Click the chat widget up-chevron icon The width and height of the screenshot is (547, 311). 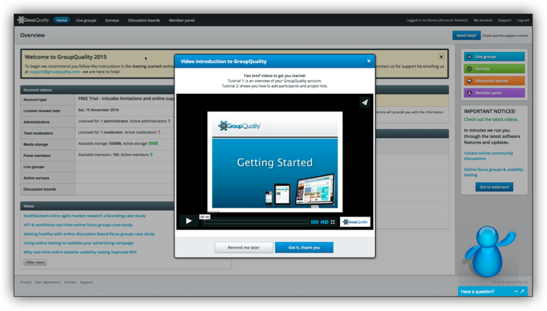(516, 291)
